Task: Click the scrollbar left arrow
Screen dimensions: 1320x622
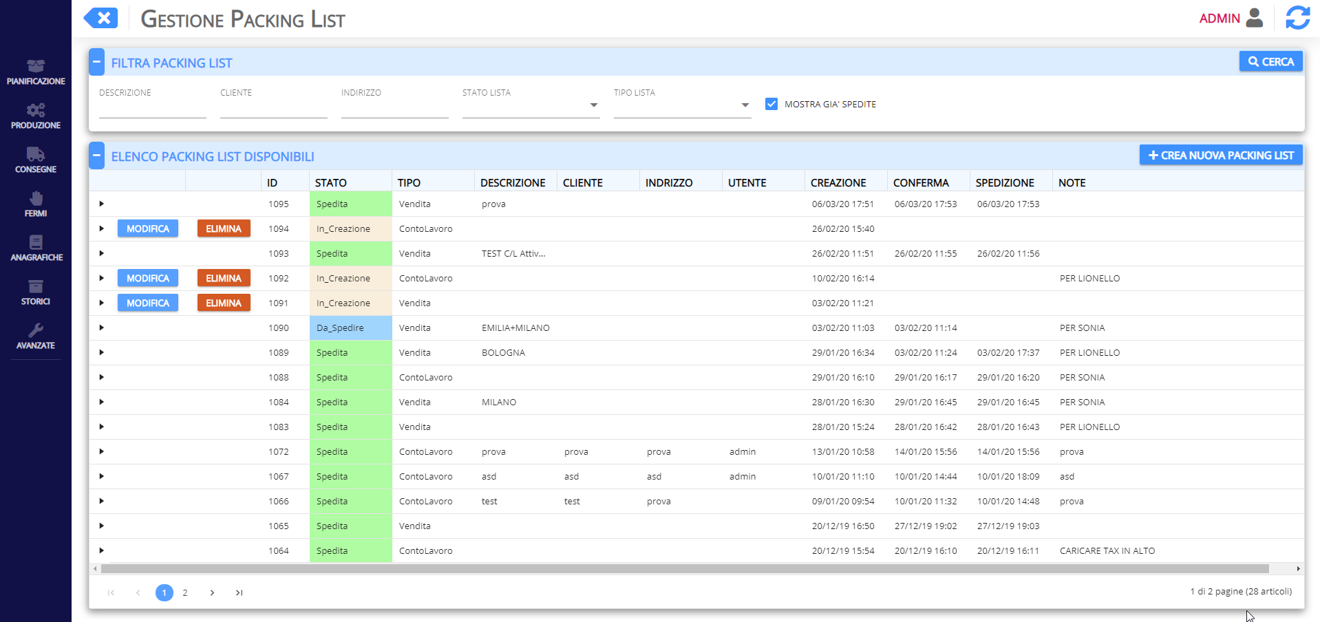Action: (x=95, y=569)
